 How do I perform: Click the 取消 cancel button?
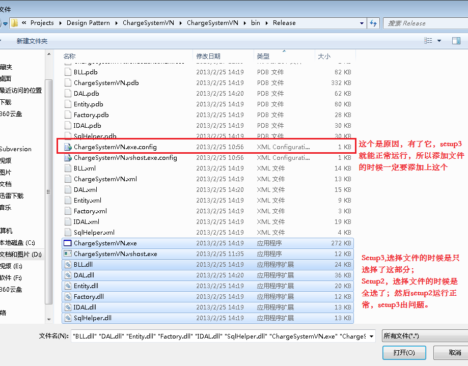[451, 353]
